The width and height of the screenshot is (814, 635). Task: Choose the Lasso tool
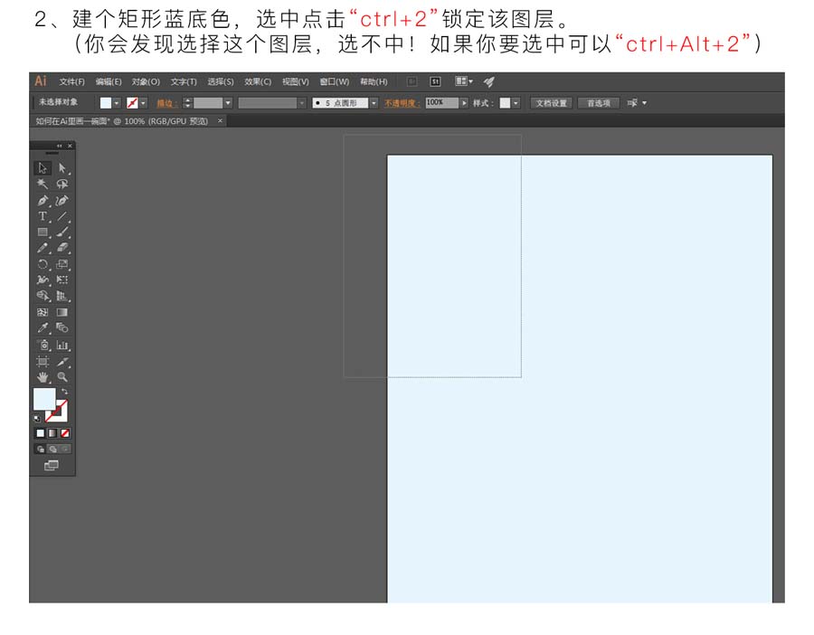62,184
